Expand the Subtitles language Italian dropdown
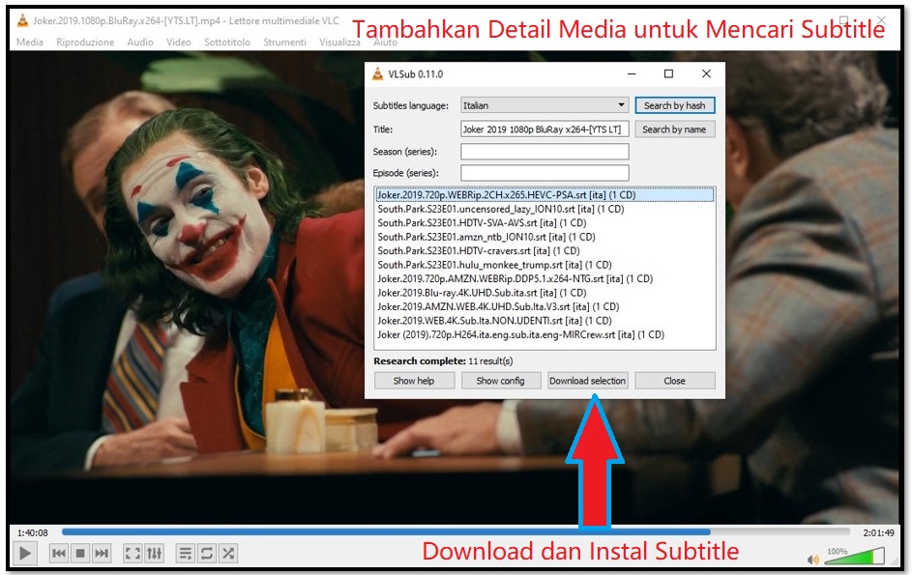Screen dimensions: 913x575 point(545,105)
